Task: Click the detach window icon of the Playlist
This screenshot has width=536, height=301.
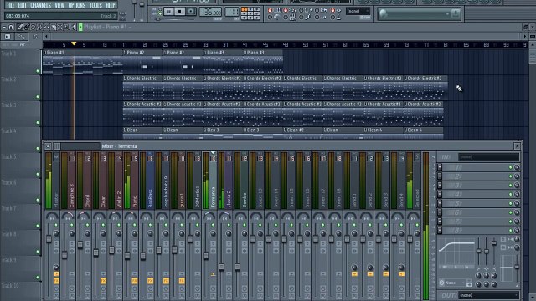Action: pyautogui.click(x=525, y=27)
